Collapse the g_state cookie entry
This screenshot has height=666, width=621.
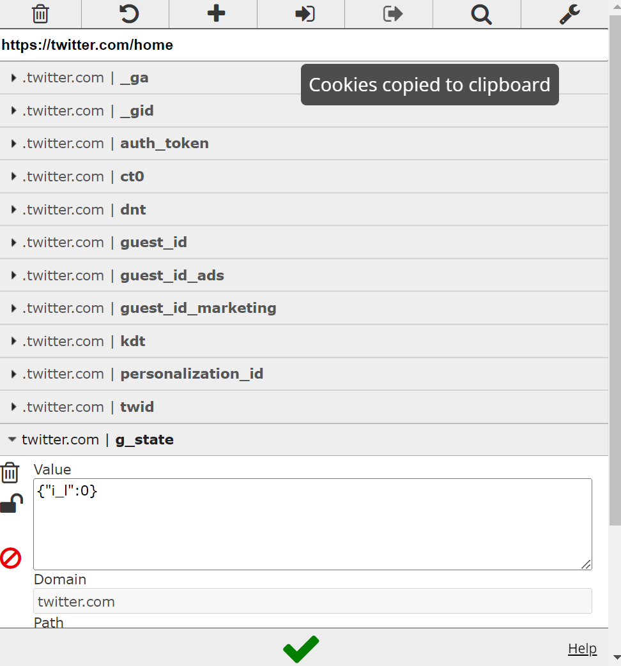tap(144, 440)
